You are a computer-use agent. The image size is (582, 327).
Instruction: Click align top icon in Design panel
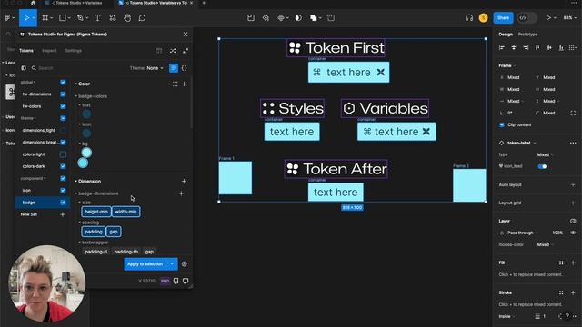click(x=537, y=47)
